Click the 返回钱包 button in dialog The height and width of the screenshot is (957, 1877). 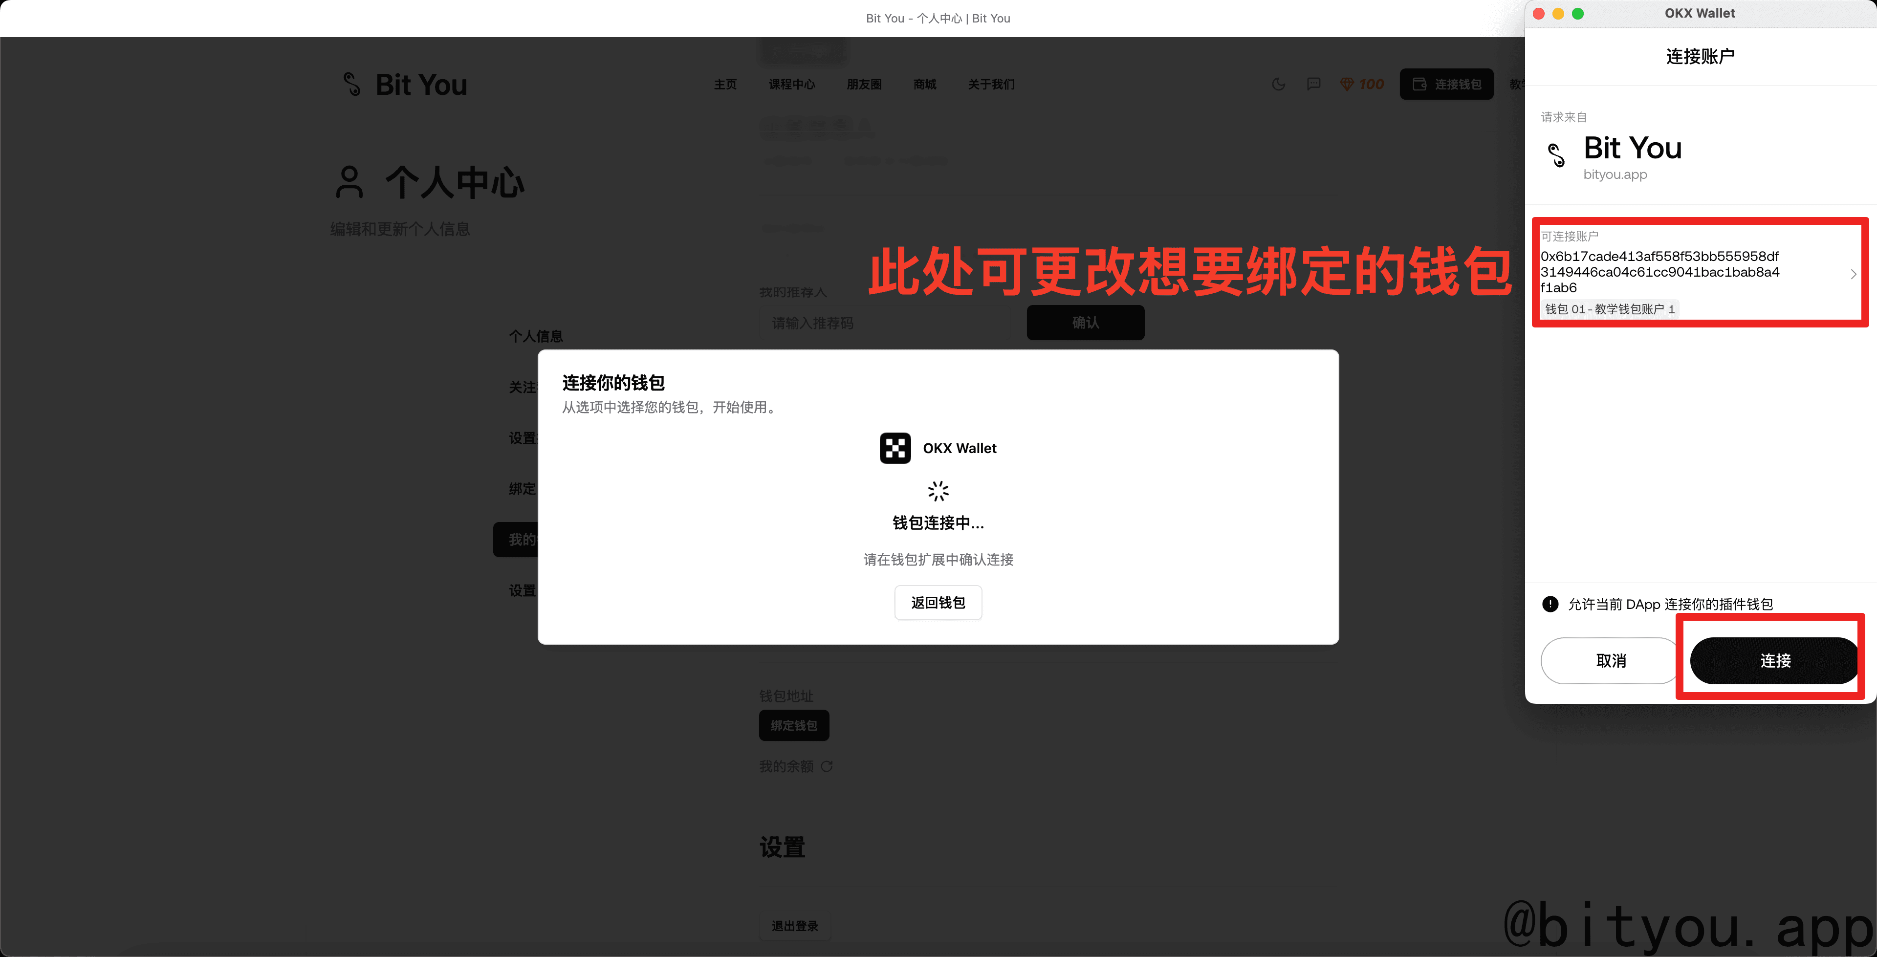pos(938,603)
